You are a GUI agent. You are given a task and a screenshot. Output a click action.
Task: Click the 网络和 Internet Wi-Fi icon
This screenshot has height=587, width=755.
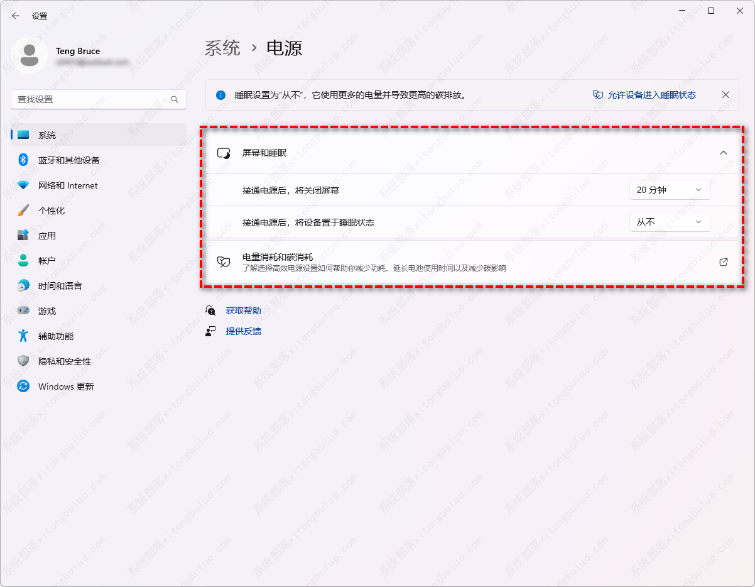[23, 185]
